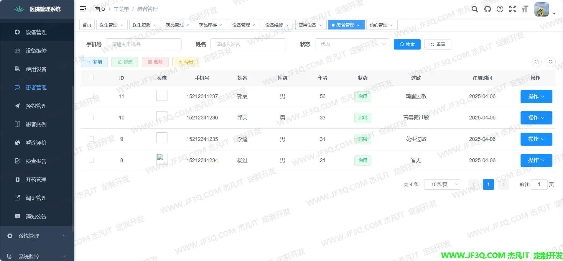Screen dimensions: 563x261
Task: Click the round refresh table icon
Action: pyautogui.click(x=550, y=62)
